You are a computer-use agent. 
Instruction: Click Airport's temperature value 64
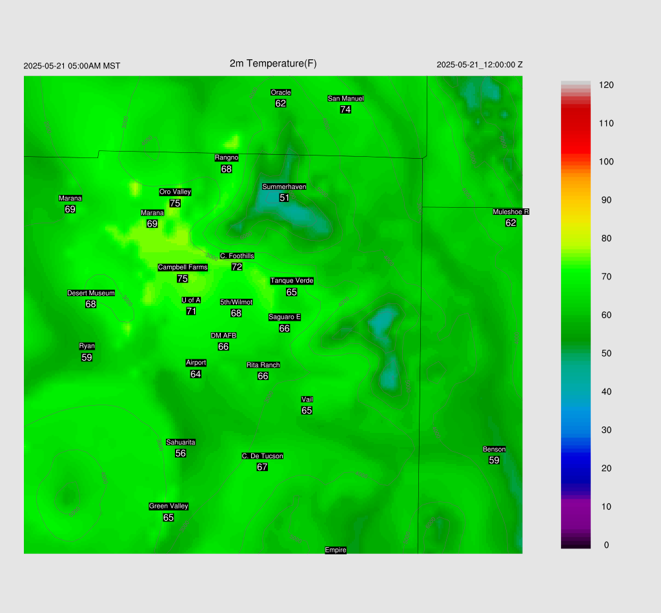point(196,374)
